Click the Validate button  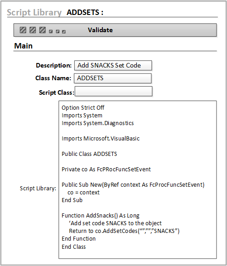[x=100, y=30]
